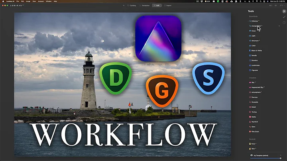287x161 pixels.
Task: Open the Export tab
Action: 168,6
